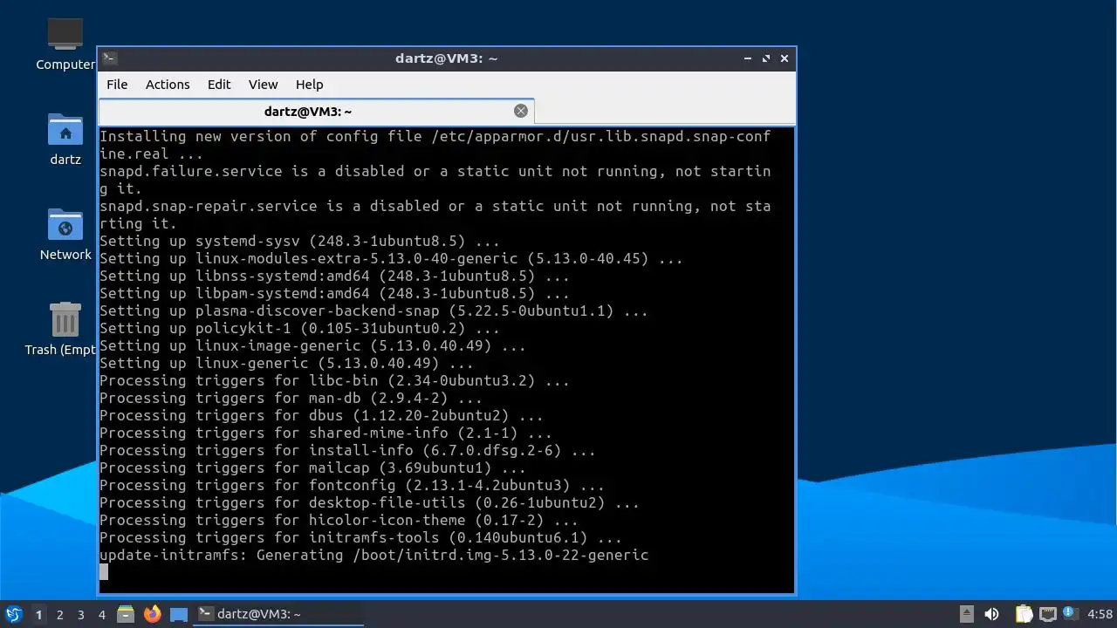
Task: Open the Help menu
Action: pyautogui.click(x=309, y=85)
